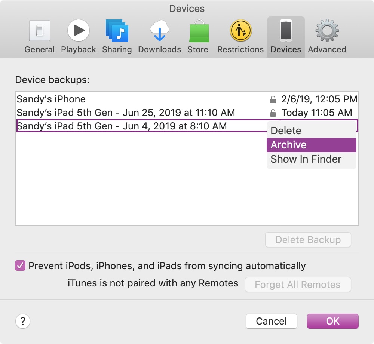Open the Sharing preferences icon
The height and width of the screenshot is (344, 374).
pos(117,31)
